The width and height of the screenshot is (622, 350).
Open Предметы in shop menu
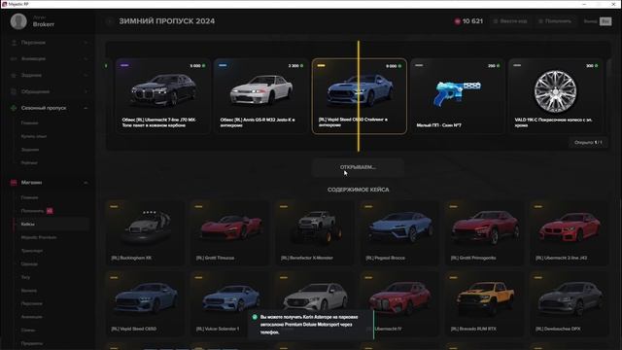point(32,343)
